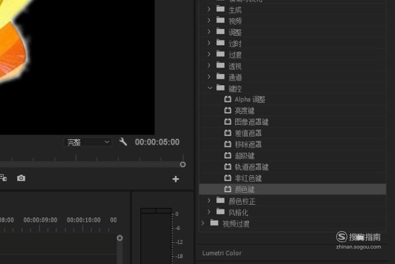
Task: Click the 00:00:09:00 mark on the timeline ruler
Action: pyautogui.click(x=41, y=220)
